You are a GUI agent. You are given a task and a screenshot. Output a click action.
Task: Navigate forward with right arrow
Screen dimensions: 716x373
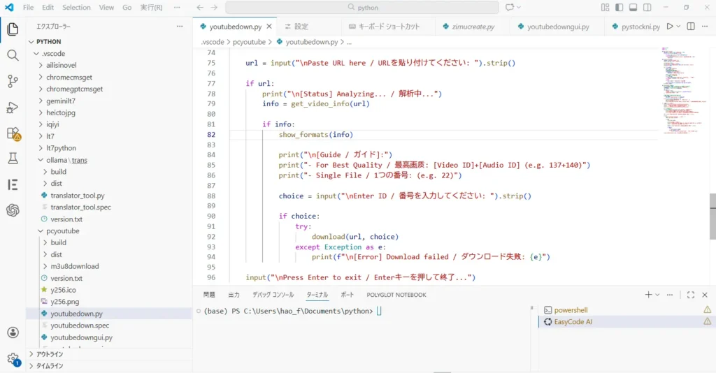click(x=214, y=7)
